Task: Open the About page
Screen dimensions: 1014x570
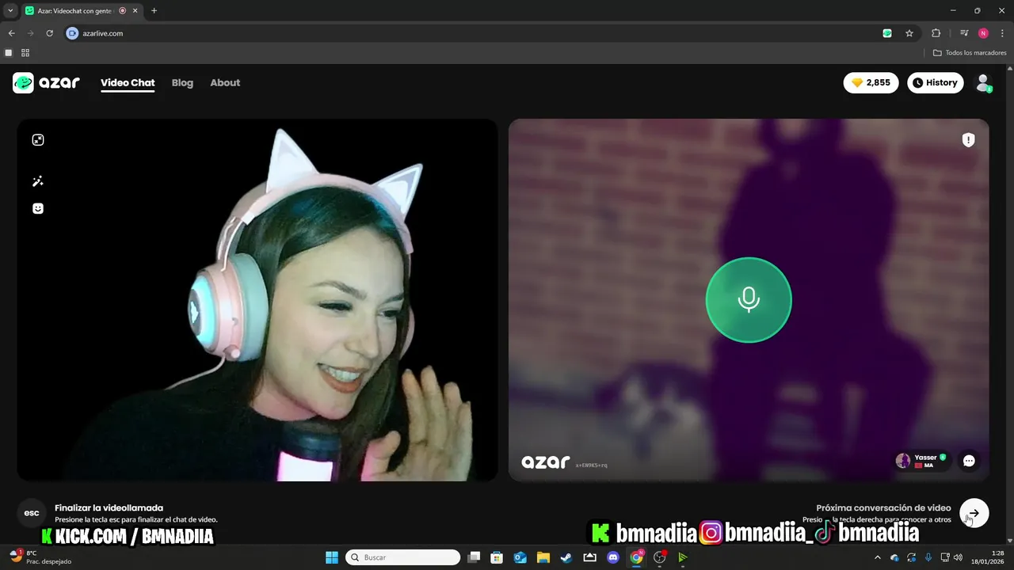Action: (x=225, y=82)
